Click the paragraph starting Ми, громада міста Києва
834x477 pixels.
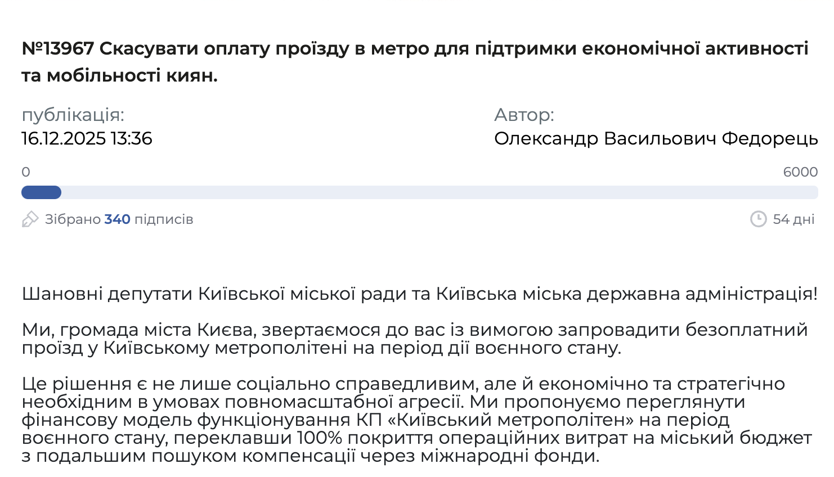click(x=414, y=339)
